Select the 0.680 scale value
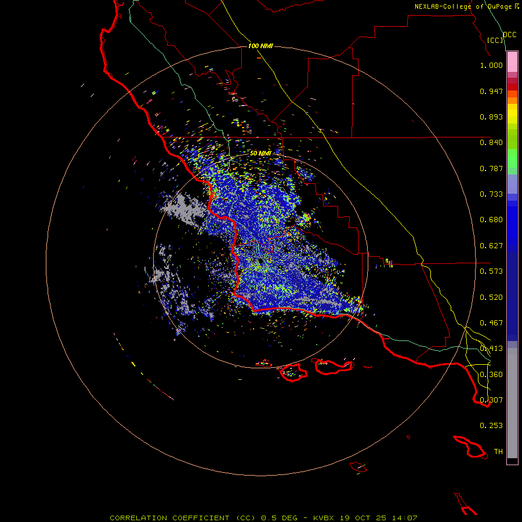The image size is (522, 522). coord(491,220)
